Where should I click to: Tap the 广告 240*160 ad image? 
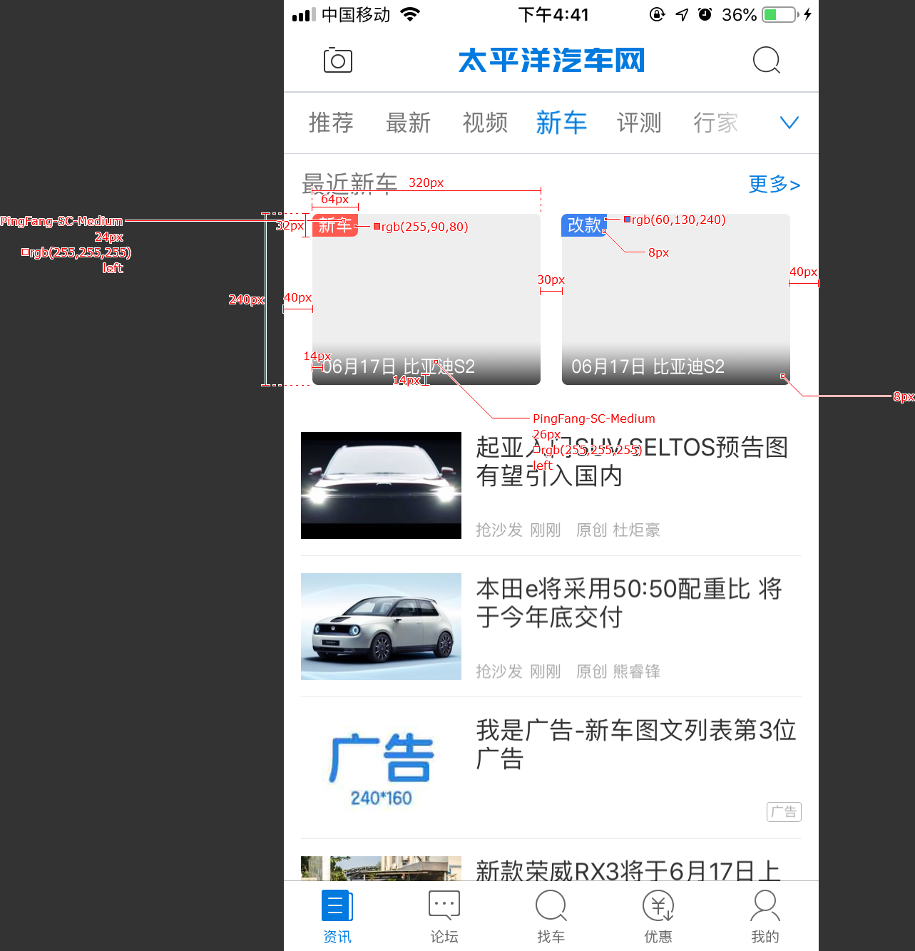(x=381, y=768)
